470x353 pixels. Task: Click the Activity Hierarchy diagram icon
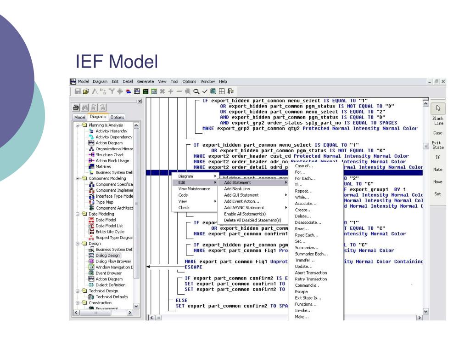click(x=91, y=131)
